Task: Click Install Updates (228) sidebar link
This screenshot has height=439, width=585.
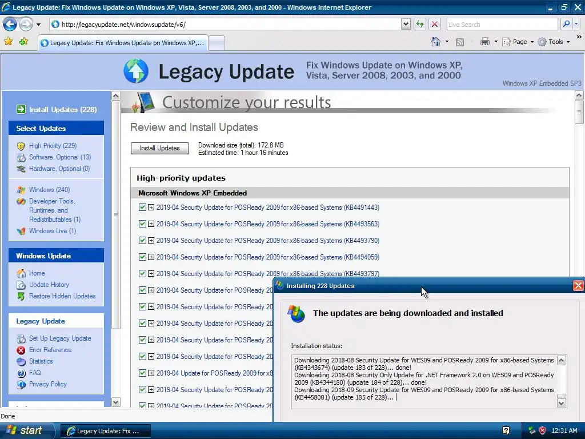Action: (63, 109)
